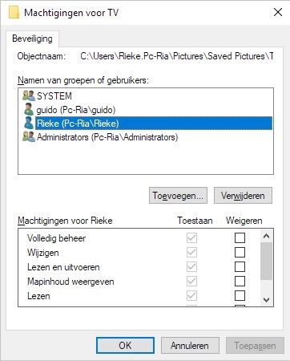The height and width of the screenshot is (361, 290).
Task: Click the Administrators group icon
Action: coord(29,136)
